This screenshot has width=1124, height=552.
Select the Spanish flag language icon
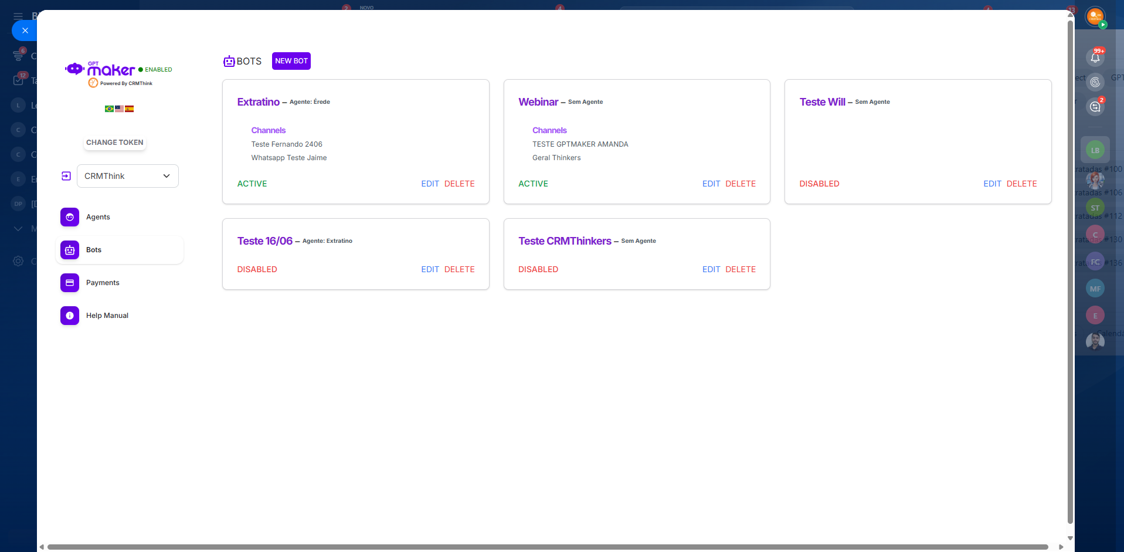130,109
